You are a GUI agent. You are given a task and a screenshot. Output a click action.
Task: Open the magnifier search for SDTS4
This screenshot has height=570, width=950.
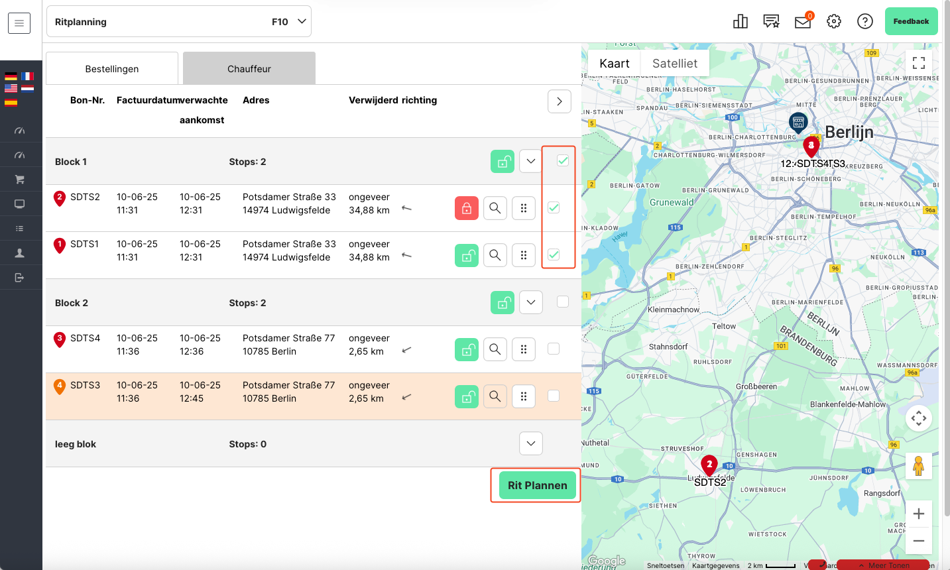tap(495, 349)
